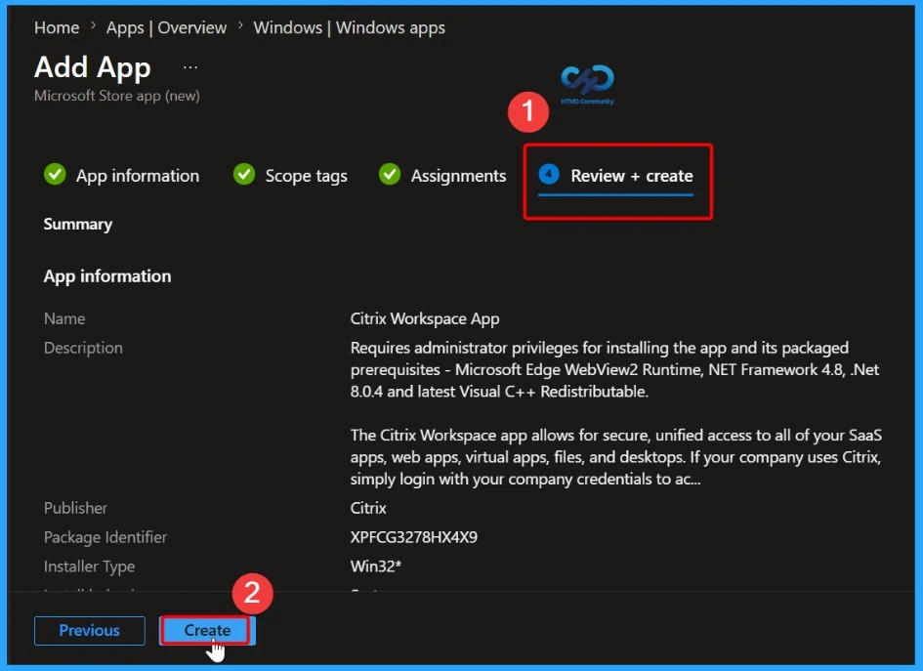
Task: Click the Win32* installer type value
Action: (x=376, y=566)
